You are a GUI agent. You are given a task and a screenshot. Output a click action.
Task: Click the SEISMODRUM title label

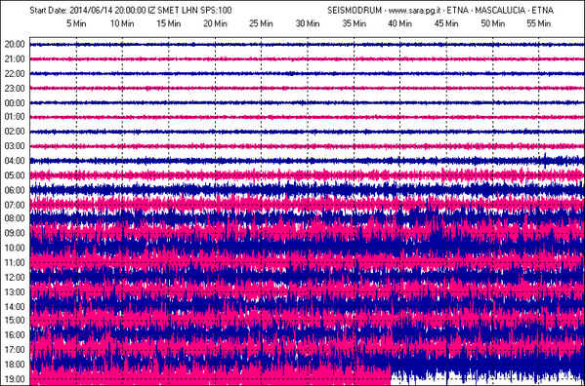(355, 11)
